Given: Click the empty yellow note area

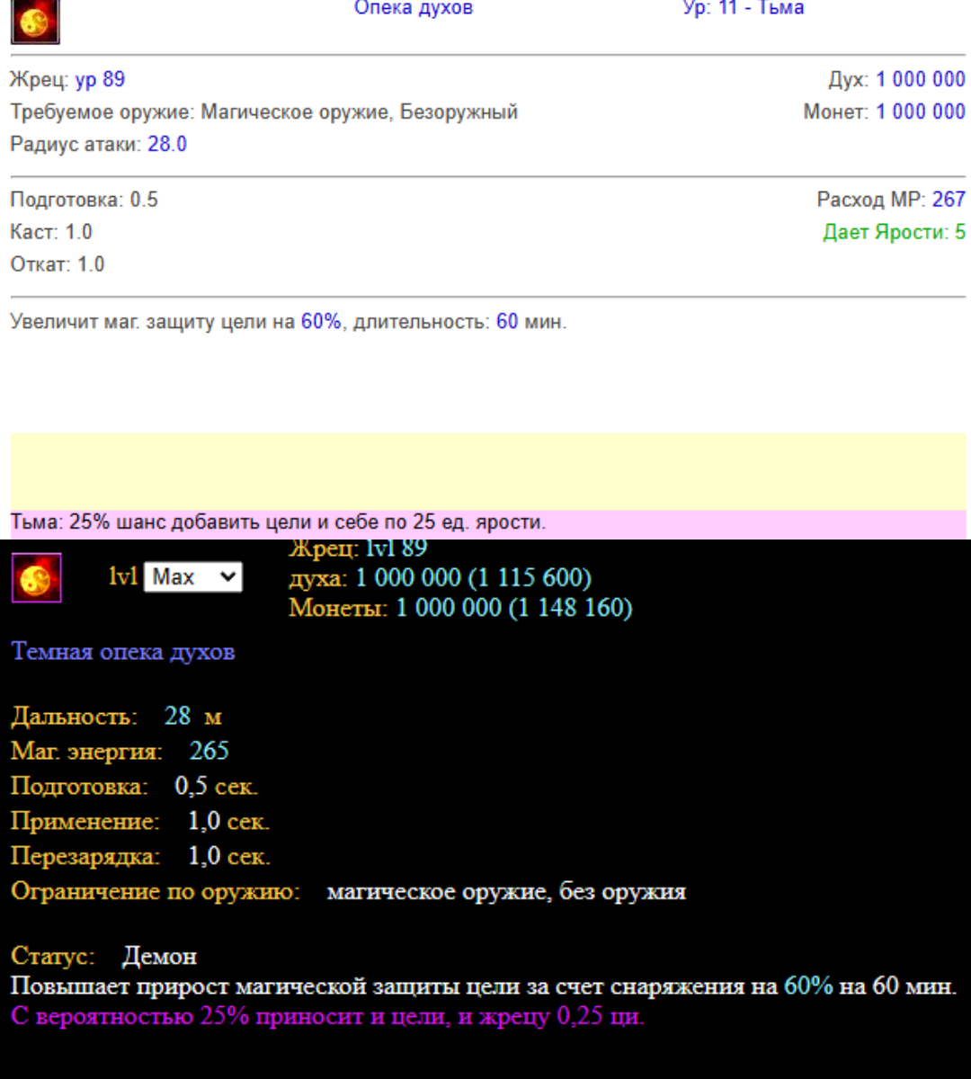Looking at the screenshot, I should tap(487, 471).
